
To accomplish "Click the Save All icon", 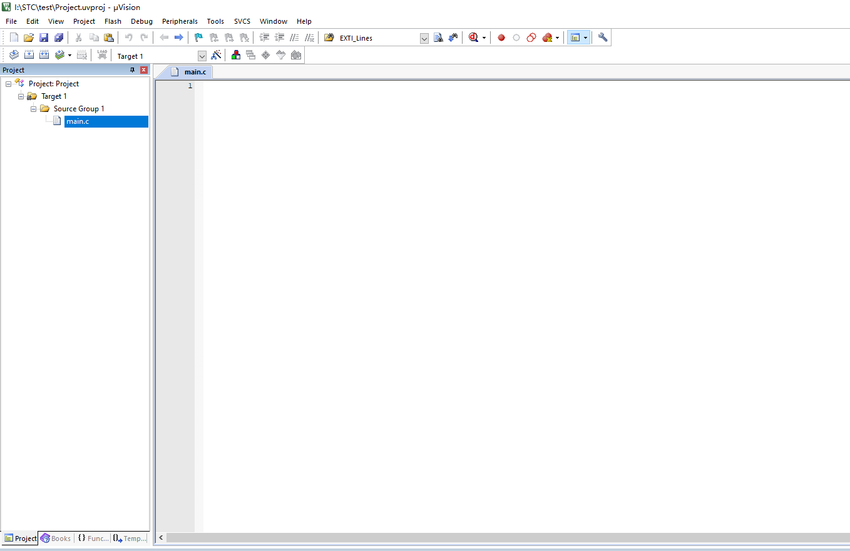I will (x=59, y=38).
